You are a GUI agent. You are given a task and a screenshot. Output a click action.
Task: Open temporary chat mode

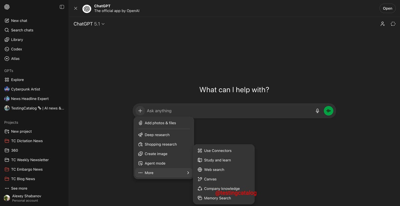tap(393, 24)
